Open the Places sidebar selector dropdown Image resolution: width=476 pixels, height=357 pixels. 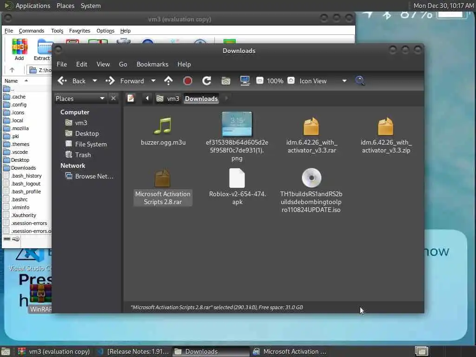click(x=80, y=99)
